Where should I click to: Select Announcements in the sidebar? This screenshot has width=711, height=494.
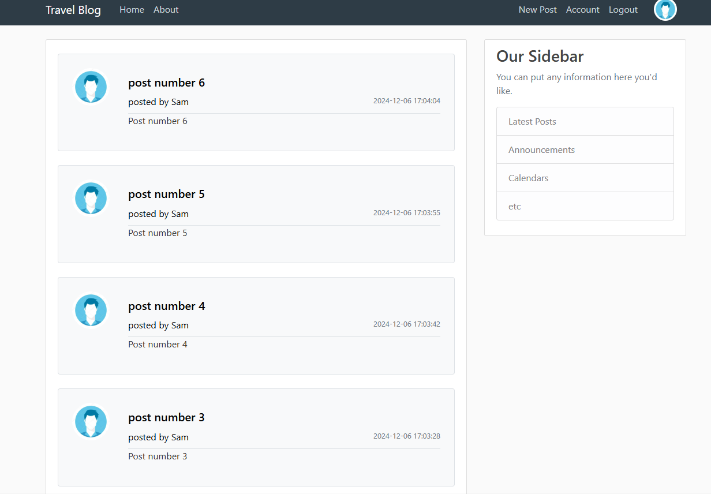click(x=585, y=149)
